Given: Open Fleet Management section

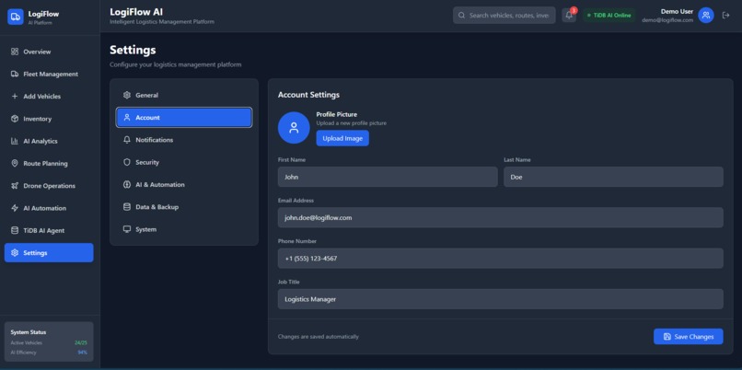Looking at the screenshot, I should (x=49, y=74).
